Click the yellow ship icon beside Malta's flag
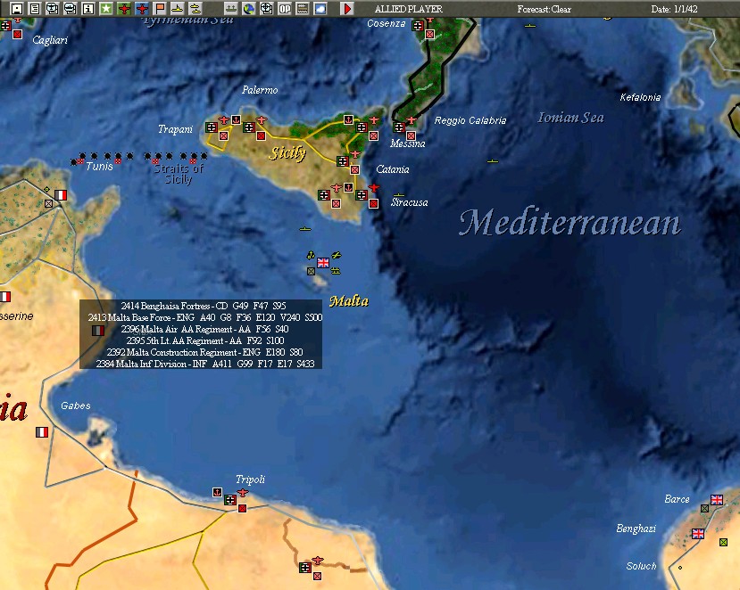Image resolution: width=740 pixels, height=590 pixels. [x=336, y=271]
